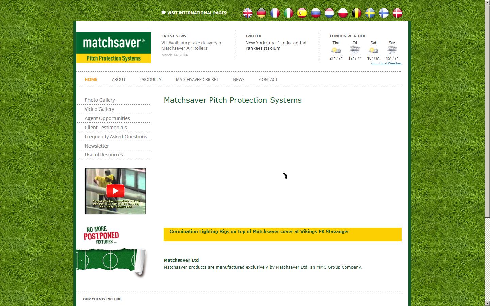Screen dimensions: 490x306
Task: Open the Agent Opportunities sidebar link
Action: 107,118
